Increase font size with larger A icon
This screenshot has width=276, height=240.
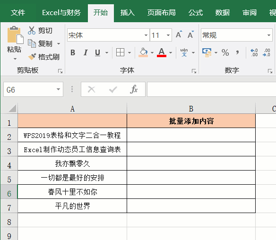point(179,34)
